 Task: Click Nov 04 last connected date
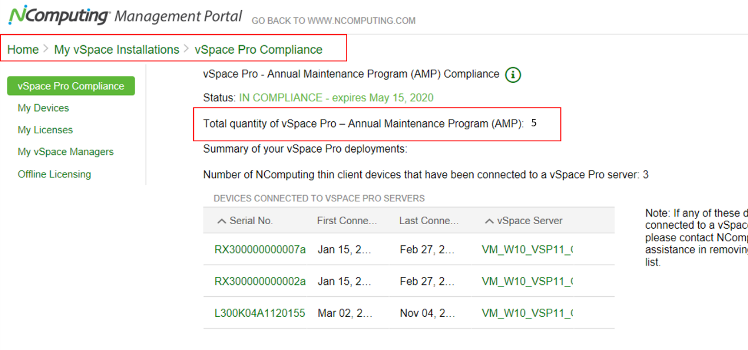427,313
